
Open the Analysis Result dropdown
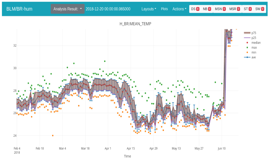[67, 9]
